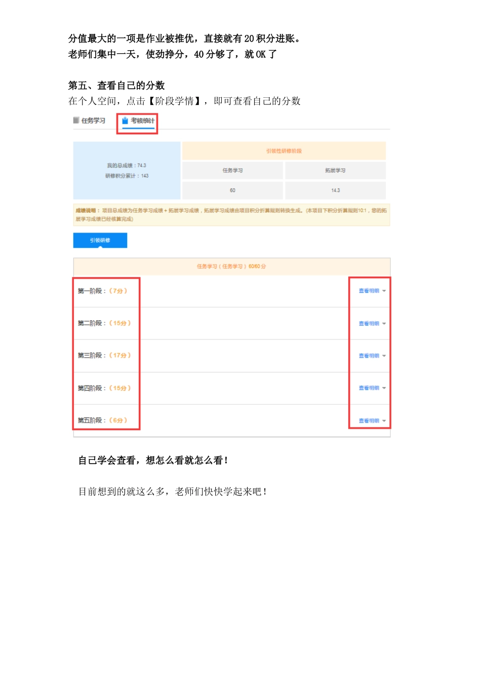Click the 任务学习 column header cell
Screen dimensions: 481x681
click(232, 171)
